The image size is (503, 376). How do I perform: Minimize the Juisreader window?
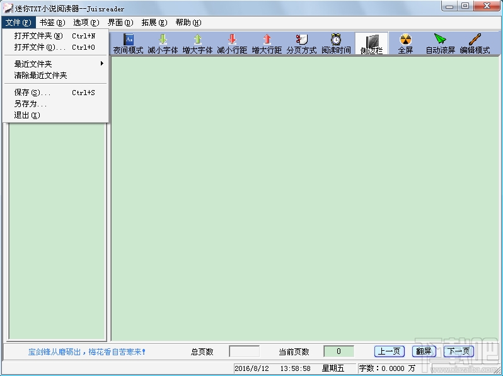[449, 6]
